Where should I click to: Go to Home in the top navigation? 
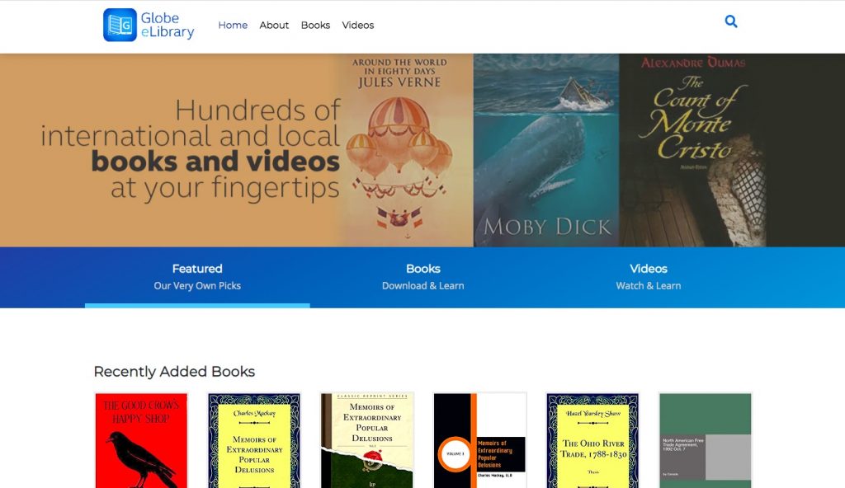[x=233, y=26]
